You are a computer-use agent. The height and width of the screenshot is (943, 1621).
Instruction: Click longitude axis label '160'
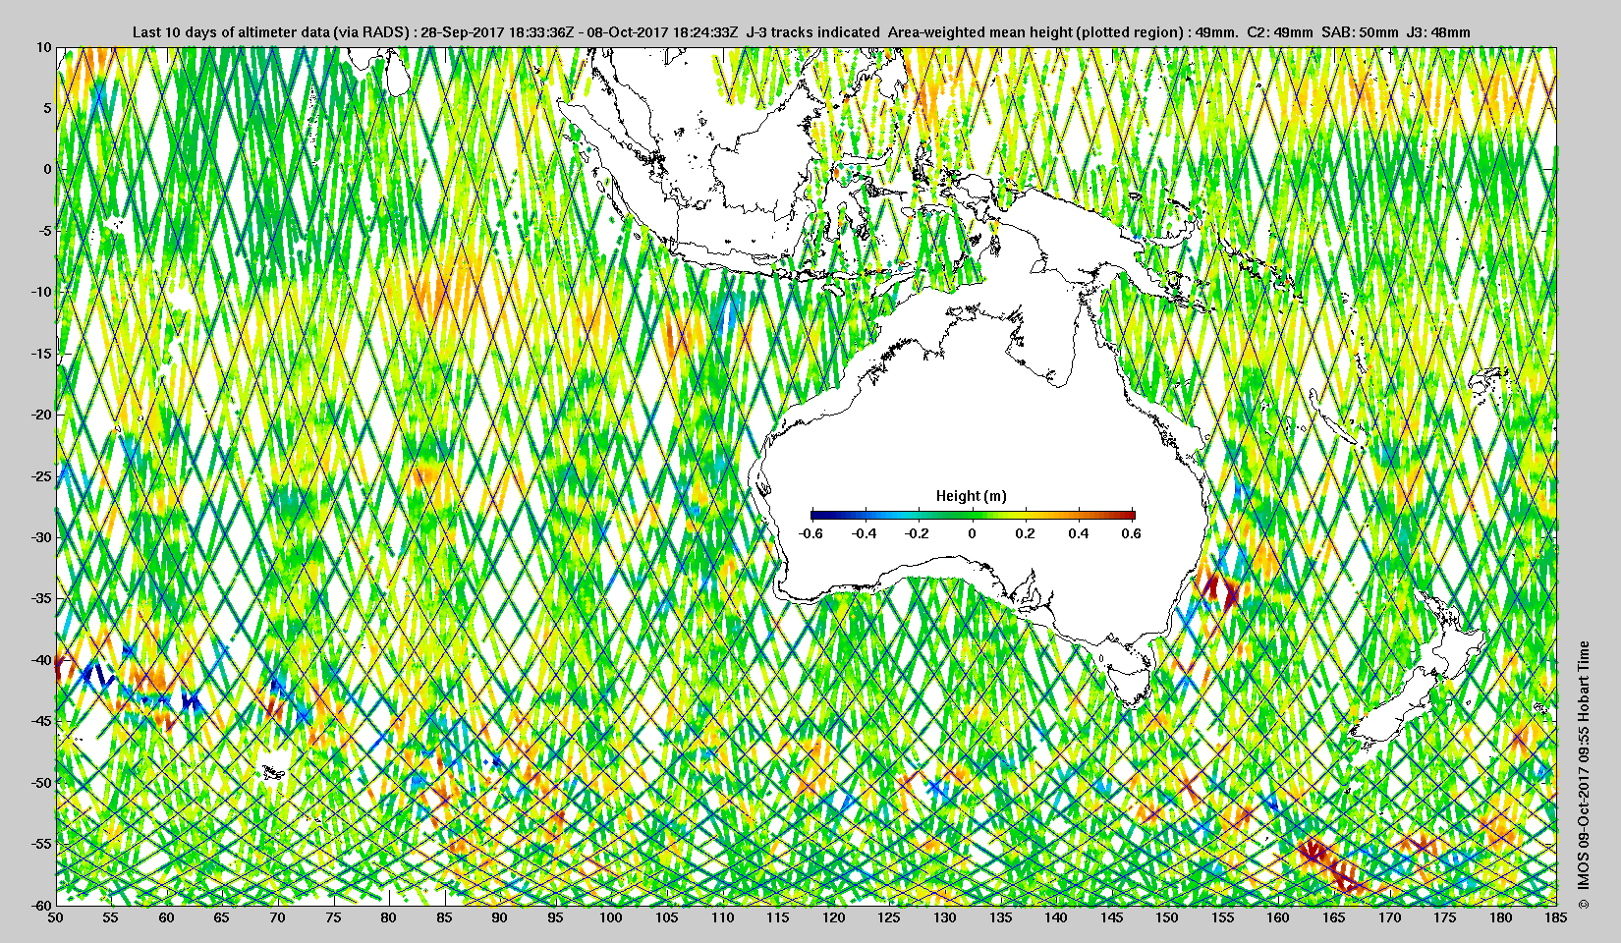pyautogui.click(x=1279, y=917)
